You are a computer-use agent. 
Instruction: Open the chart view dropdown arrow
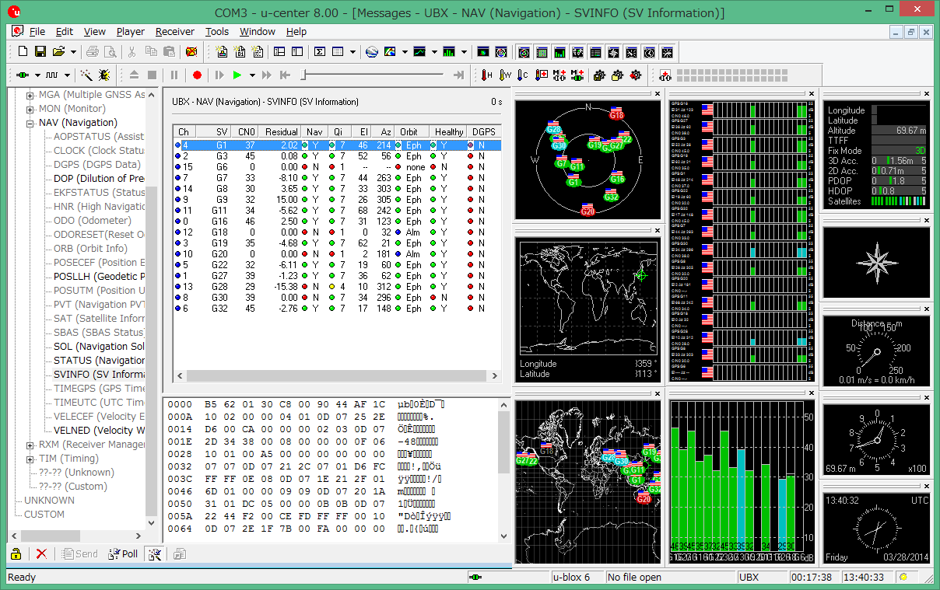tap(434, 52)
